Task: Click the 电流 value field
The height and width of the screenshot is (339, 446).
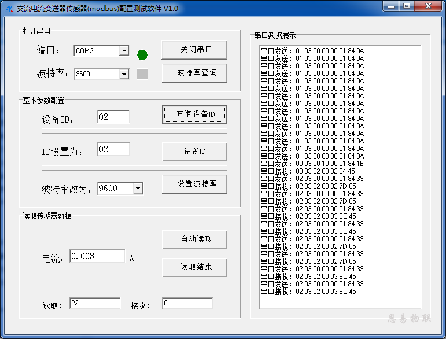Action: 97,256
